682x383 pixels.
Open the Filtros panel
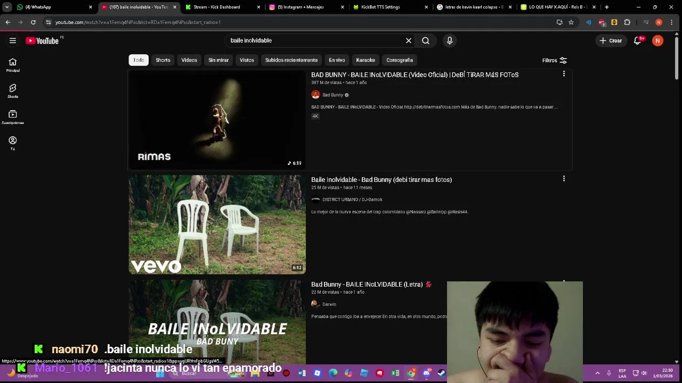click(x=554, y=60)
